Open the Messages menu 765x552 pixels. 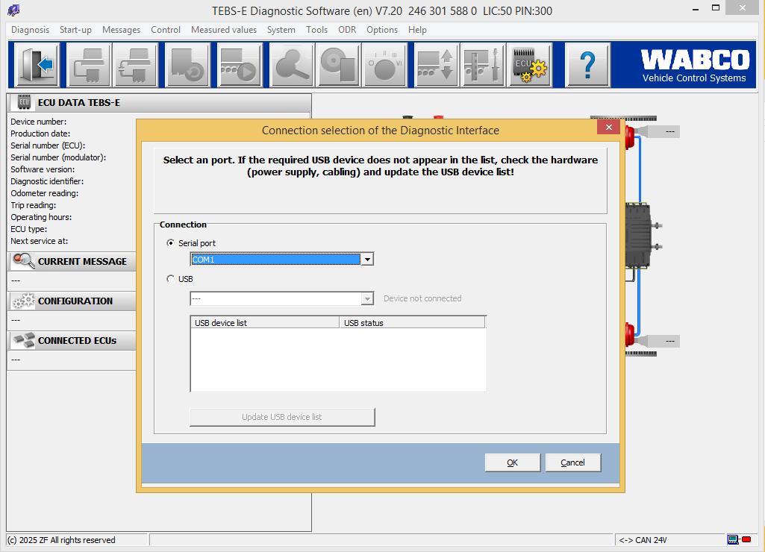click(121, 30)
